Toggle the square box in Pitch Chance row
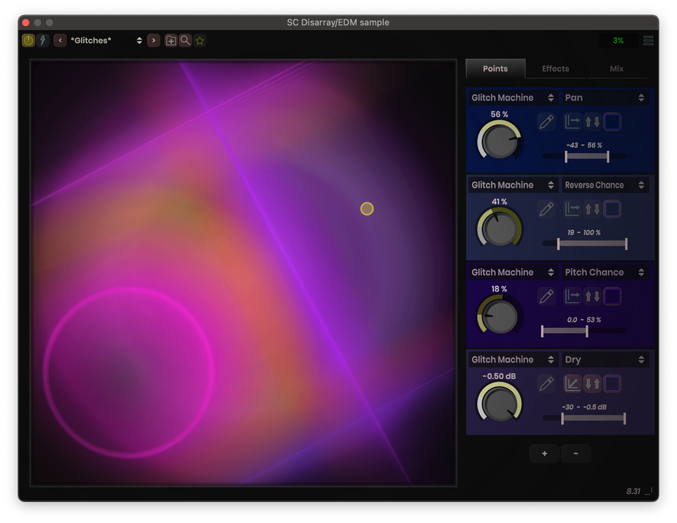The image size is (677, 523). click(x=612, y=297)
